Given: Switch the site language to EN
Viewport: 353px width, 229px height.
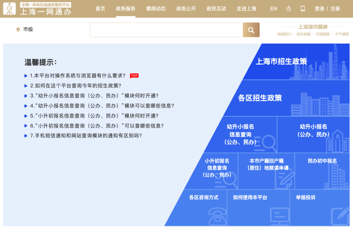Looking at the screenshot, I should click(x=274, y=9).
